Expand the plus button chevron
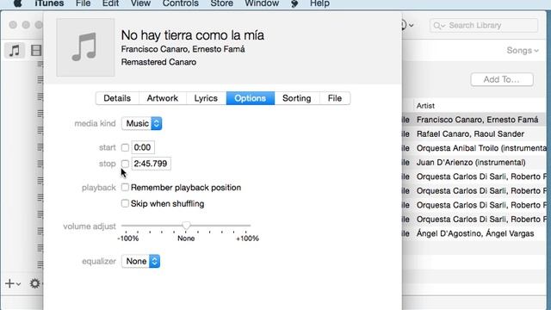This screenshot has height=310, width=551. pyautogui.click(x=19, y=284)
